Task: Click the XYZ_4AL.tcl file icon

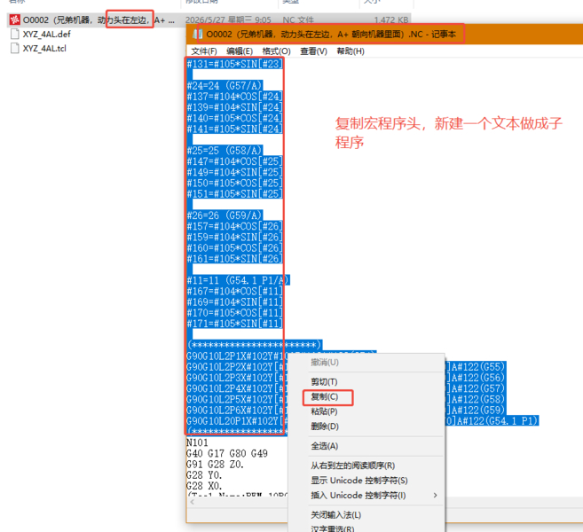Action: coord(15,48)
